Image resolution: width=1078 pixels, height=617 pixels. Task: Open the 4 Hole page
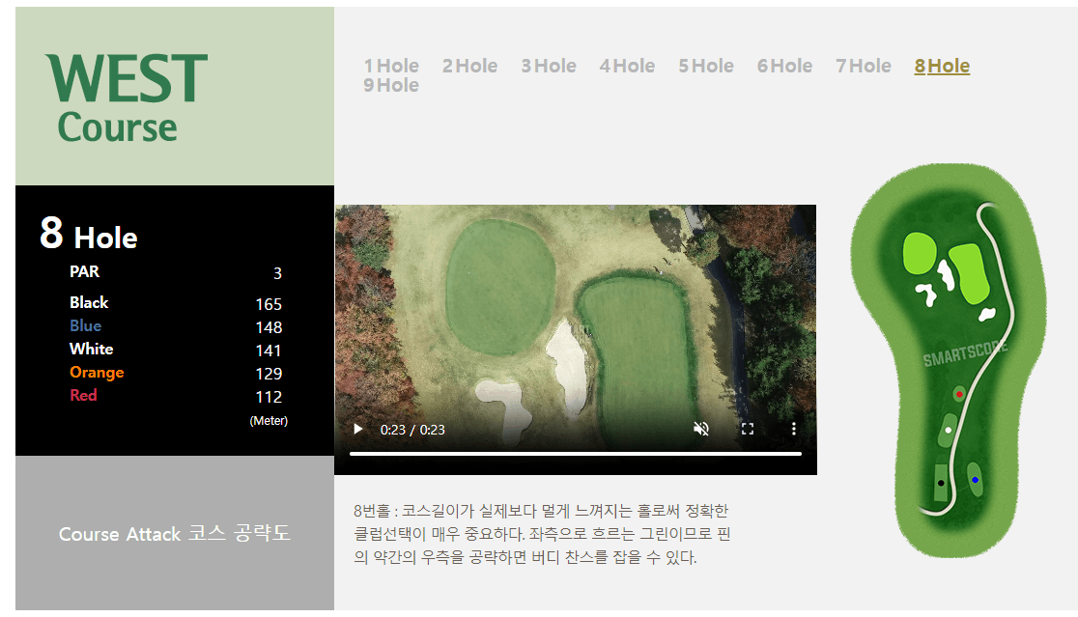click(627, 66)
